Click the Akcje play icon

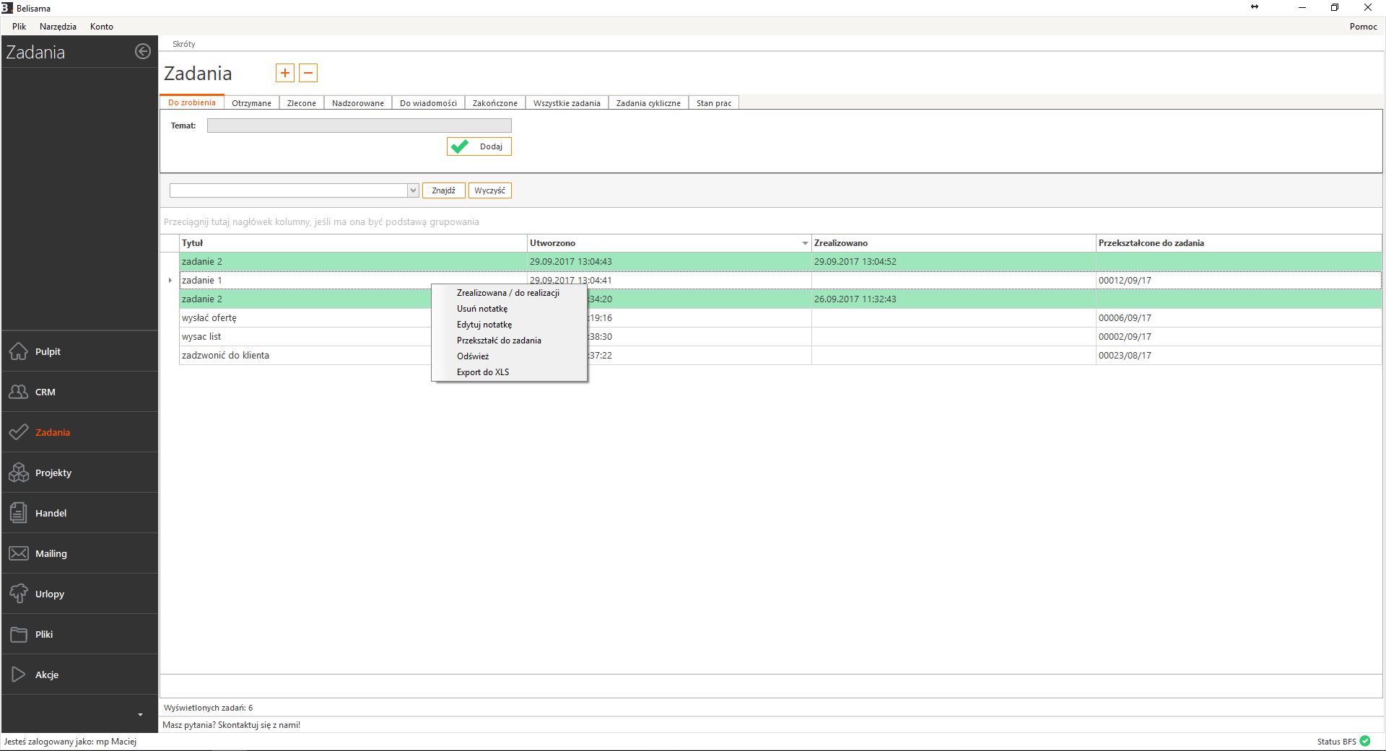(19, 675)
